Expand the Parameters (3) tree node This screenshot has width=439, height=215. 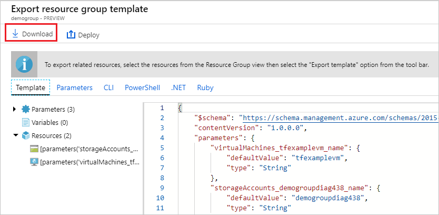(x=15, y=110)
